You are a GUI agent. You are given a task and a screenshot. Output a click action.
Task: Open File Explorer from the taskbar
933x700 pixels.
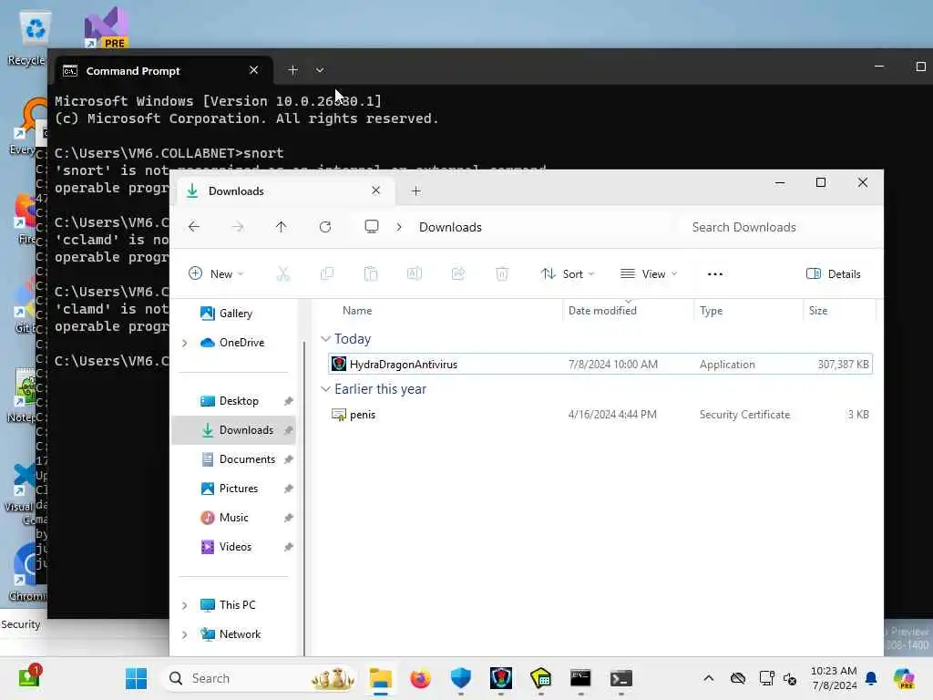380,678
